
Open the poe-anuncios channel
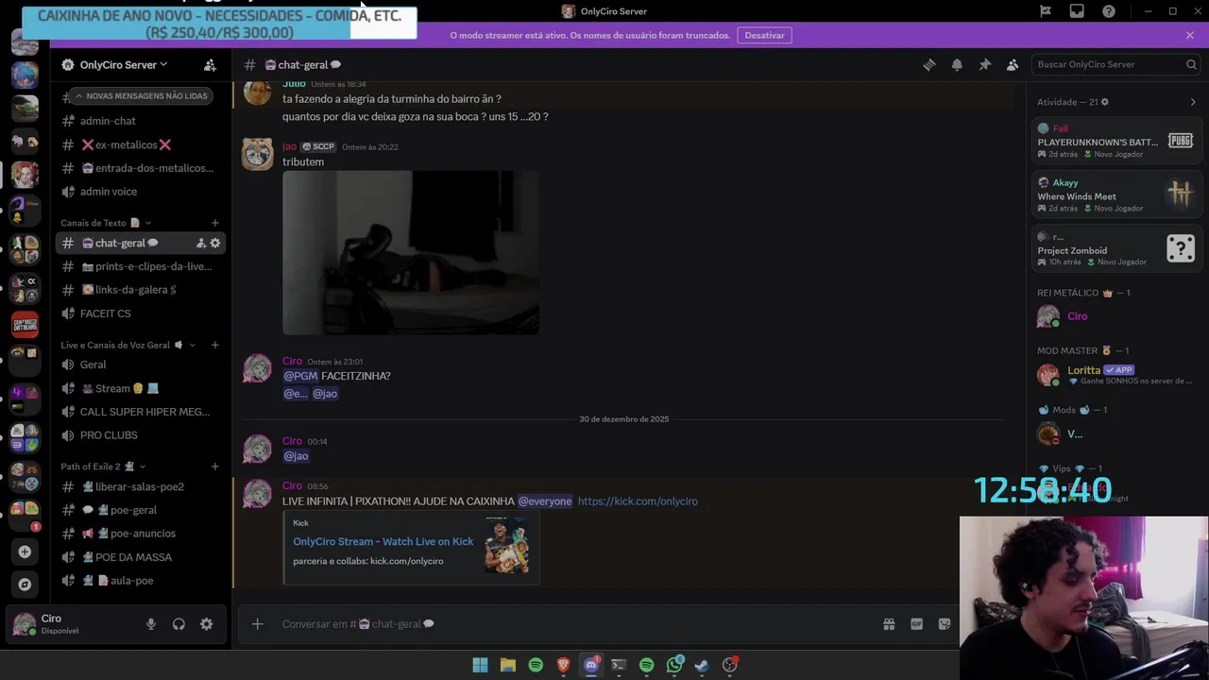point(140,534)
